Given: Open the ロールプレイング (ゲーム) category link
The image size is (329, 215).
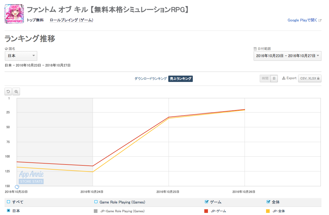Looking at the screenshot, I should [71, 20].
